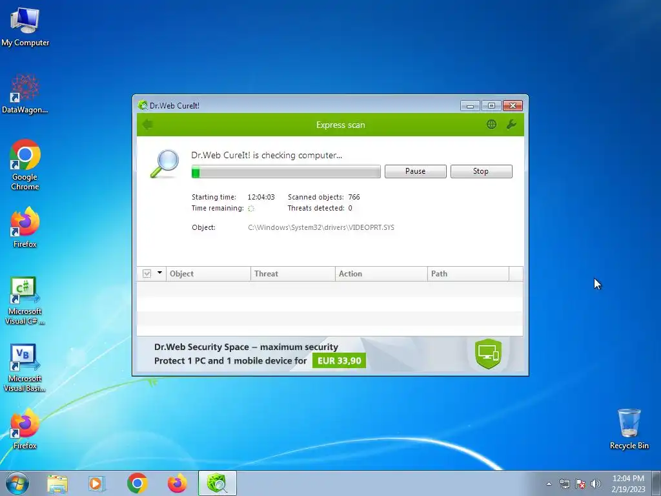Open the DataWagon desktop shortcut
This screenshot has height=496, width=661.
click(x=25, y=94)
